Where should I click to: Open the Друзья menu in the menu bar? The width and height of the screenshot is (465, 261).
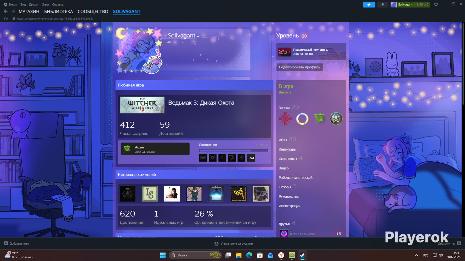[x=34, y=4]
